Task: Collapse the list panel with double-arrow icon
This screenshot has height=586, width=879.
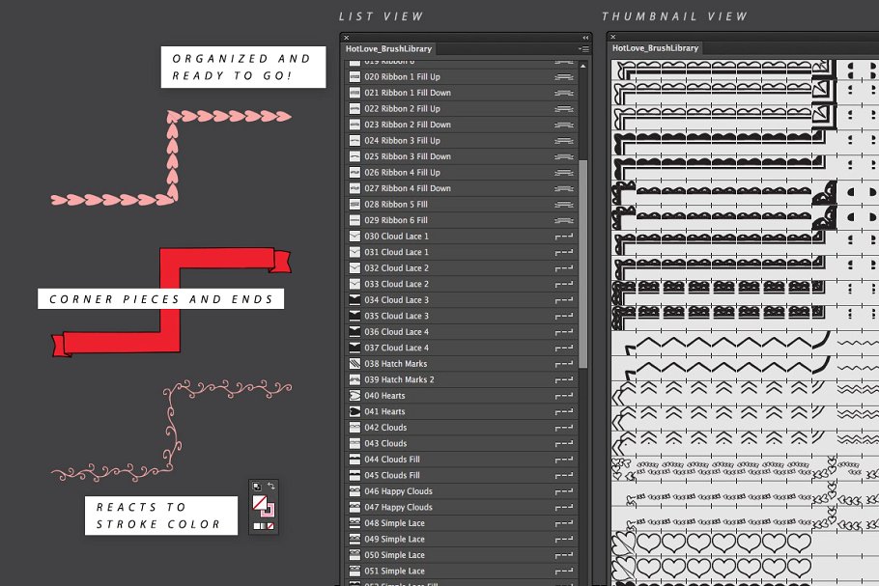Action: click(x=585, y=38)
